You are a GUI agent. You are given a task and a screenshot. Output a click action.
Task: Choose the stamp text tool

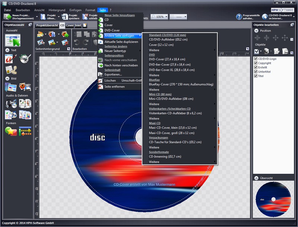(11, 70)
